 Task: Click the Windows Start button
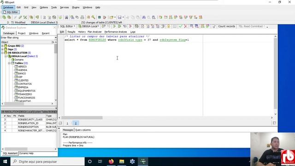tap(5, 161)
